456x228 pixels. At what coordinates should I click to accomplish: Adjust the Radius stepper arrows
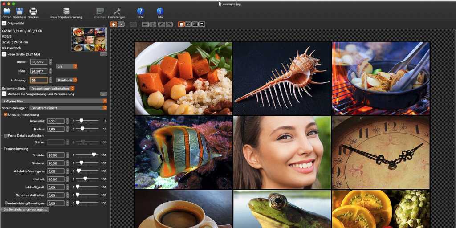[68, 129]
